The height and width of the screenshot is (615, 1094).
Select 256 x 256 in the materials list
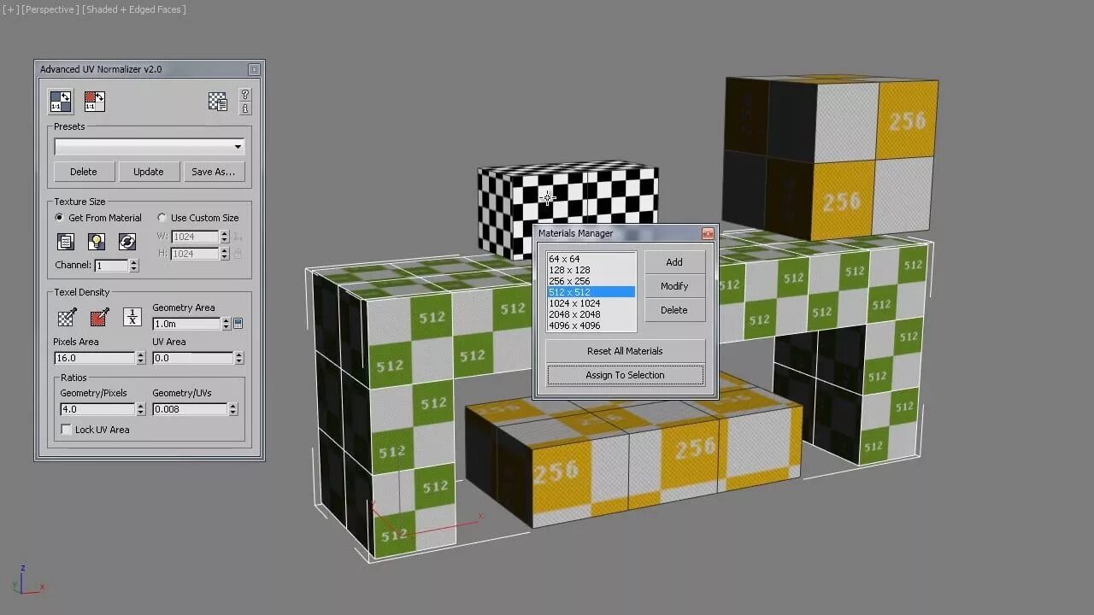click(x=591, y=281)
